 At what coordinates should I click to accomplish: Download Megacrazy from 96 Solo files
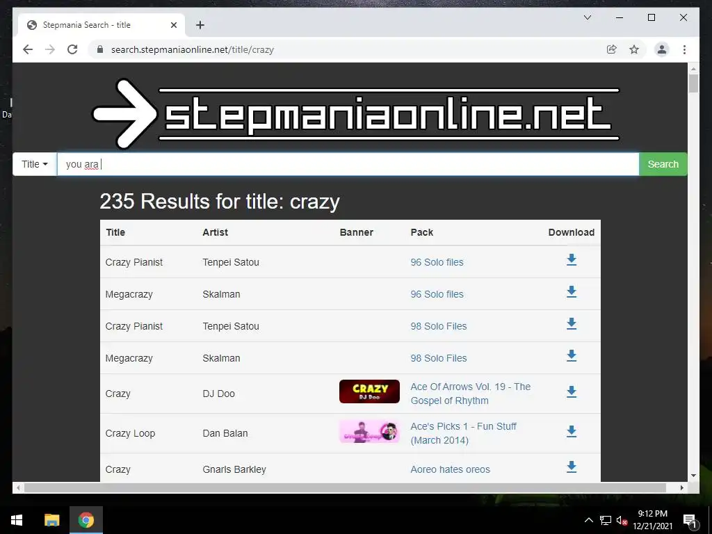click(572, 291)
